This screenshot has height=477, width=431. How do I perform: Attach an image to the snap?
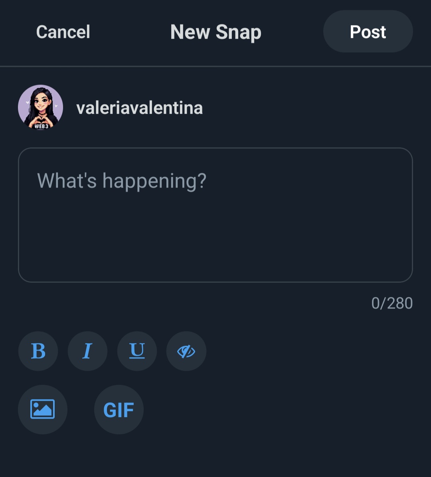pos(43,409)
